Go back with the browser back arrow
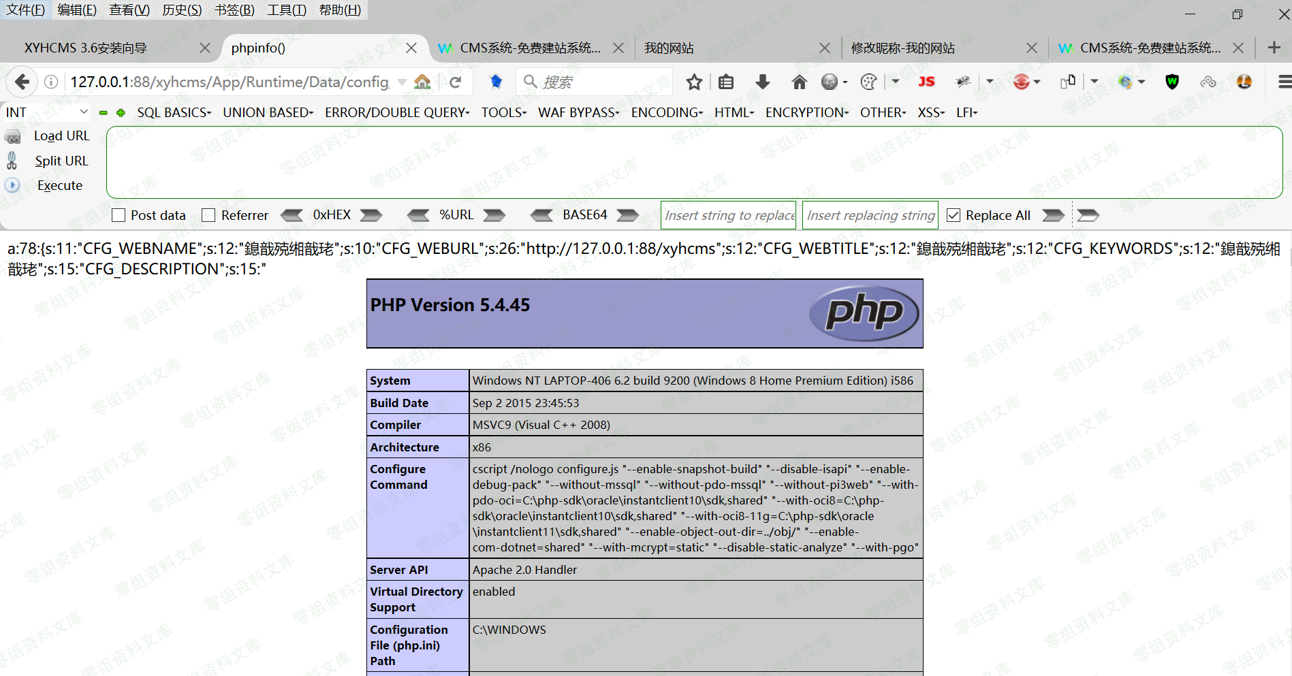This screenshot has height=676, width=1292. click(x=22, y=82)
